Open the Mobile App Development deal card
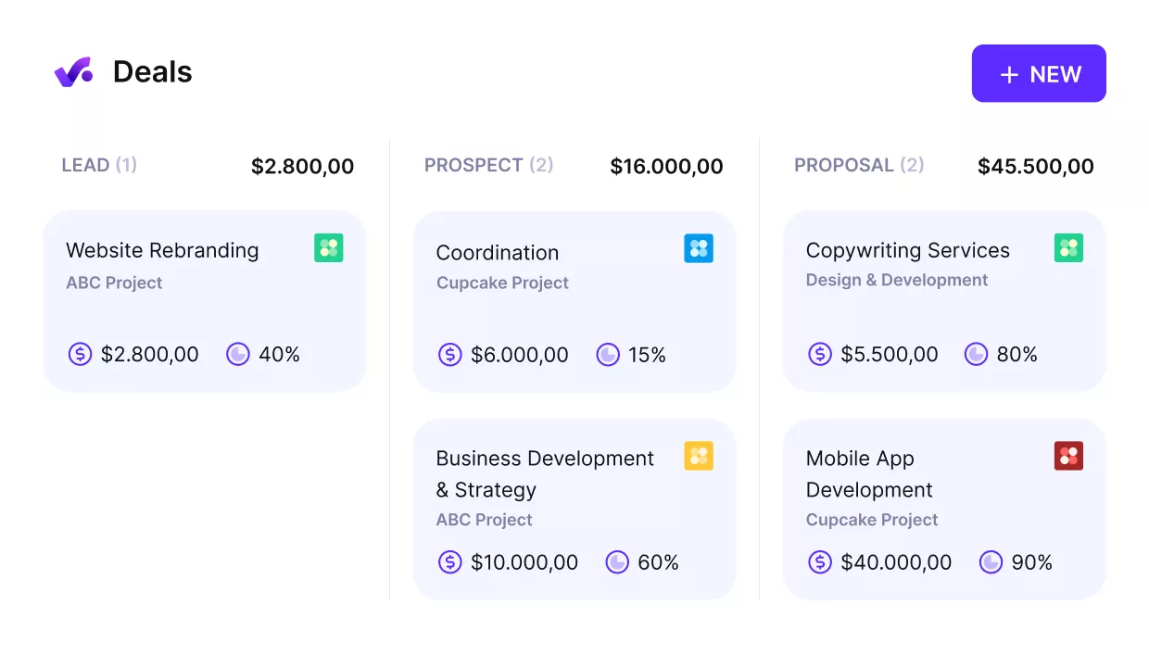 pos(943,509)
